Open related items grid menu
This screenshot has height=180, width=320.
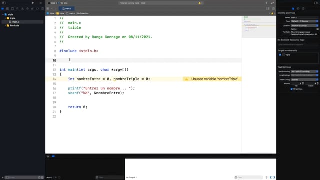click(48, 9)
